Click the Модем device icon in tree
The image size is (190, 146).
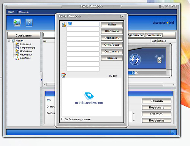pyautogui.click(x=13, y=41)
